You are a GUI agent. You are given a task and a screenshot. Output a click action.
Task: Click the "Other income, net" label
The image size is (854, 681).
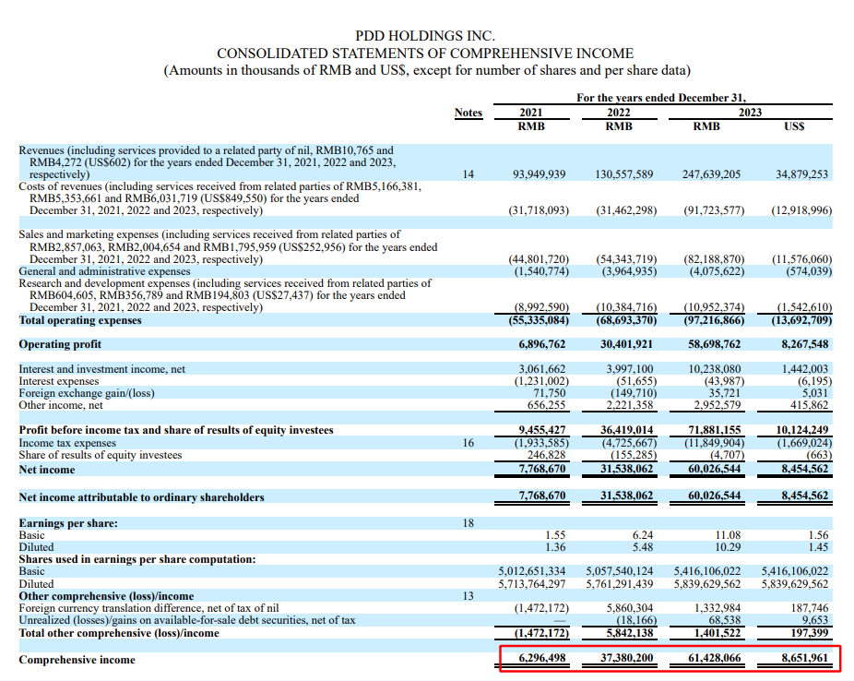61,405
